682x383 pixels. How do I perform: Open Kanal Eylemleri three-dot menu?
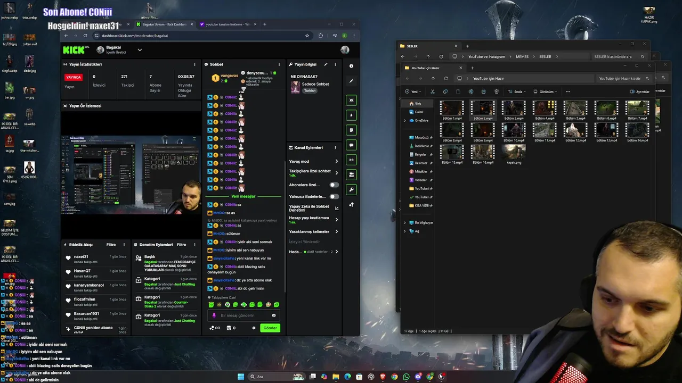coord(335,147)
